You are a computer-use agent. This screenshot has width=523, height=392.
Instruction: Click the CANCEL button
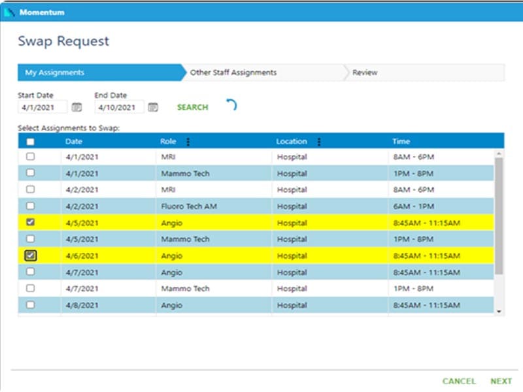(x=459, y=381)
